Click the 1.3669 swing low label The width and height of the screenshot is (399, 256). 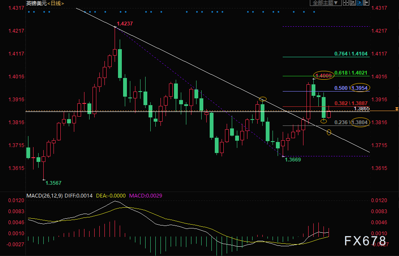pos(293,160)
